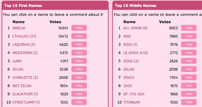The width and height of the screenshot is (202, 107).
Task: Open the ZELDA name comment link
Action: pyautogui.click(x=18, y=69)
